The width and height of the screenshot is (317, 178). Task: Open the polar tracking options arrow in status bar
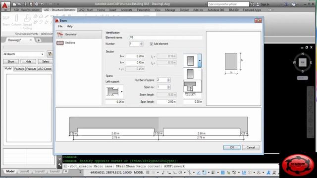185,173
